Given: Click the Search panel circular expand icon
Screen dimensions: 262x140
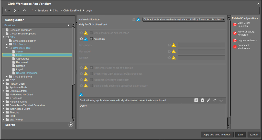Looking at the screenshot, I should [x=71, y=125].
